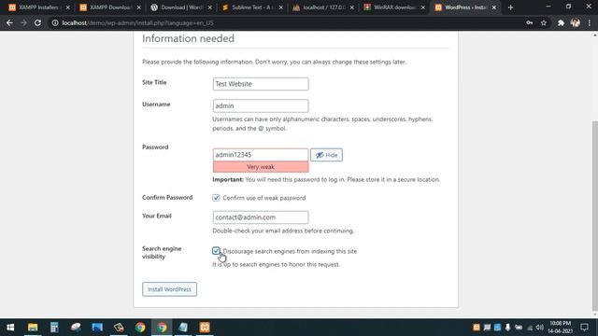Screen dimensions: 598x336
Task: Click the Search engine visibility label
Action: [162, 253]
